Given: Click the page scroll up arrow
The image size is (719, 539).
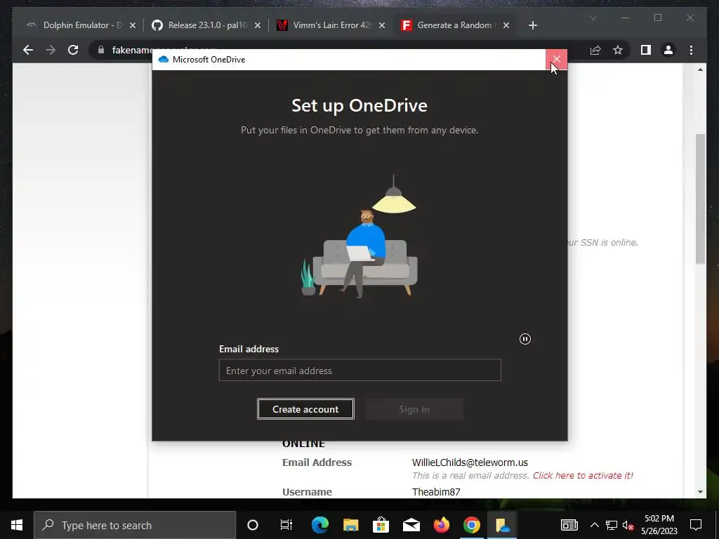Looking at the screenshot, I should click(x=700, y=69).
